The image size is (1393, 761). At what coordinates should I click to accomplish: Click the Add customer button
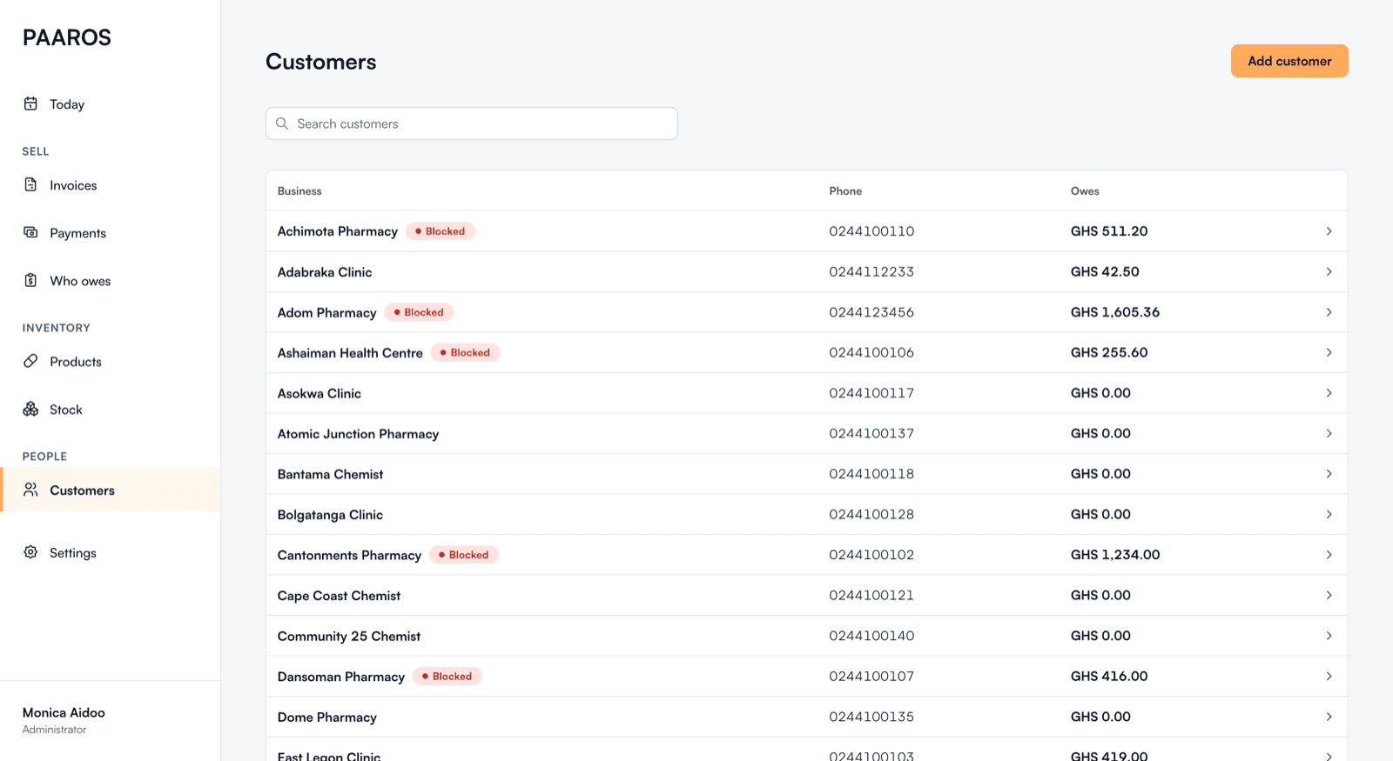point(1289,61)
